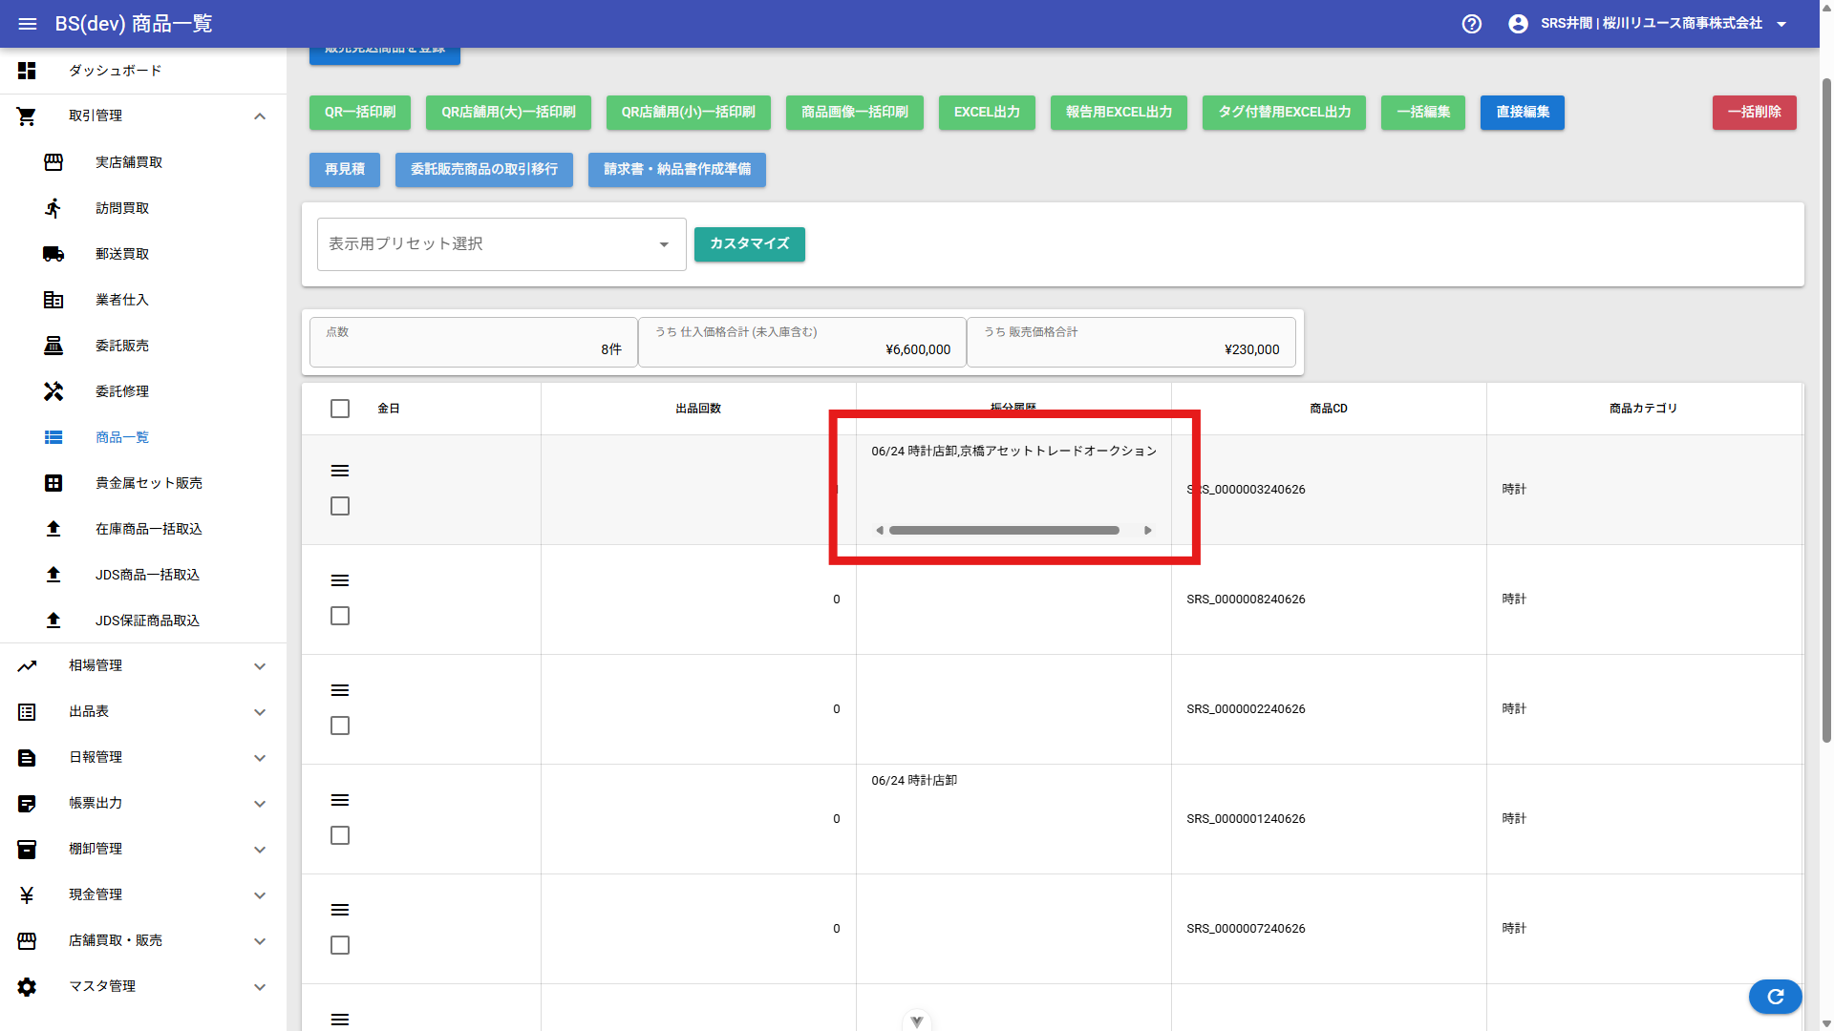The image size is (1834, 1031).
Task: Click the shopping cart icon for 取引管理
Action: [x=27, y=116]
